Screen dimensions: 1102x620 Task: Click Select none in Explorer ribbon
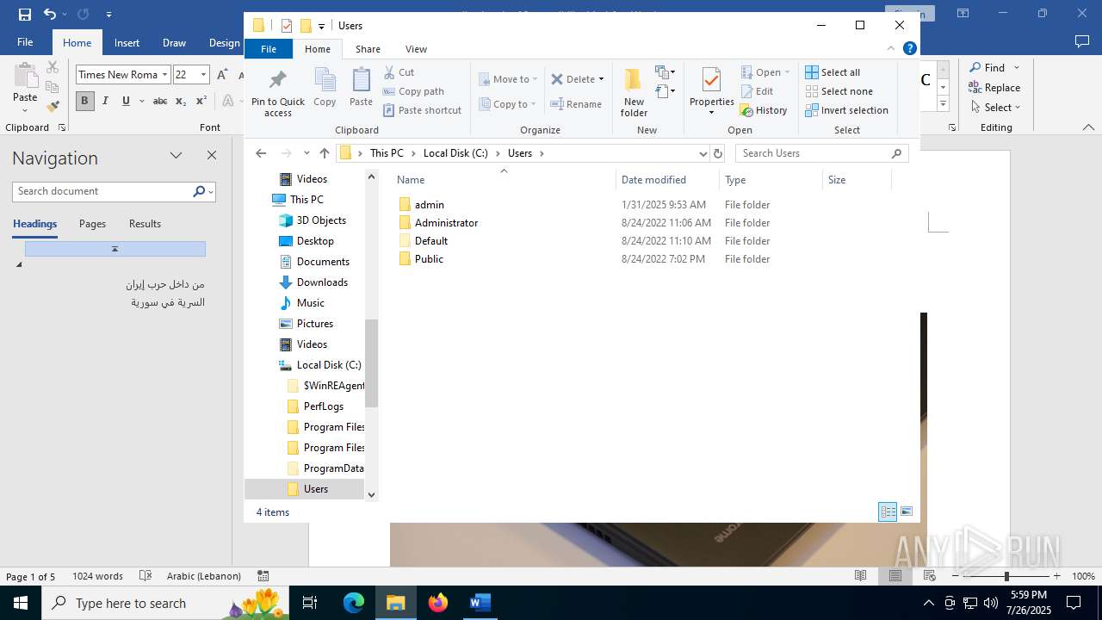click(x=839, y=91)
